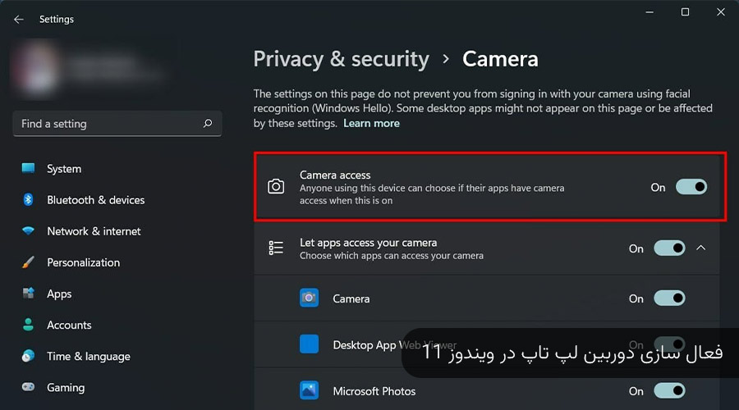The height and width of the screenshot is (410, 739).
Task: Click the Microsoft Photos app icon
Action: pos(310,390)
